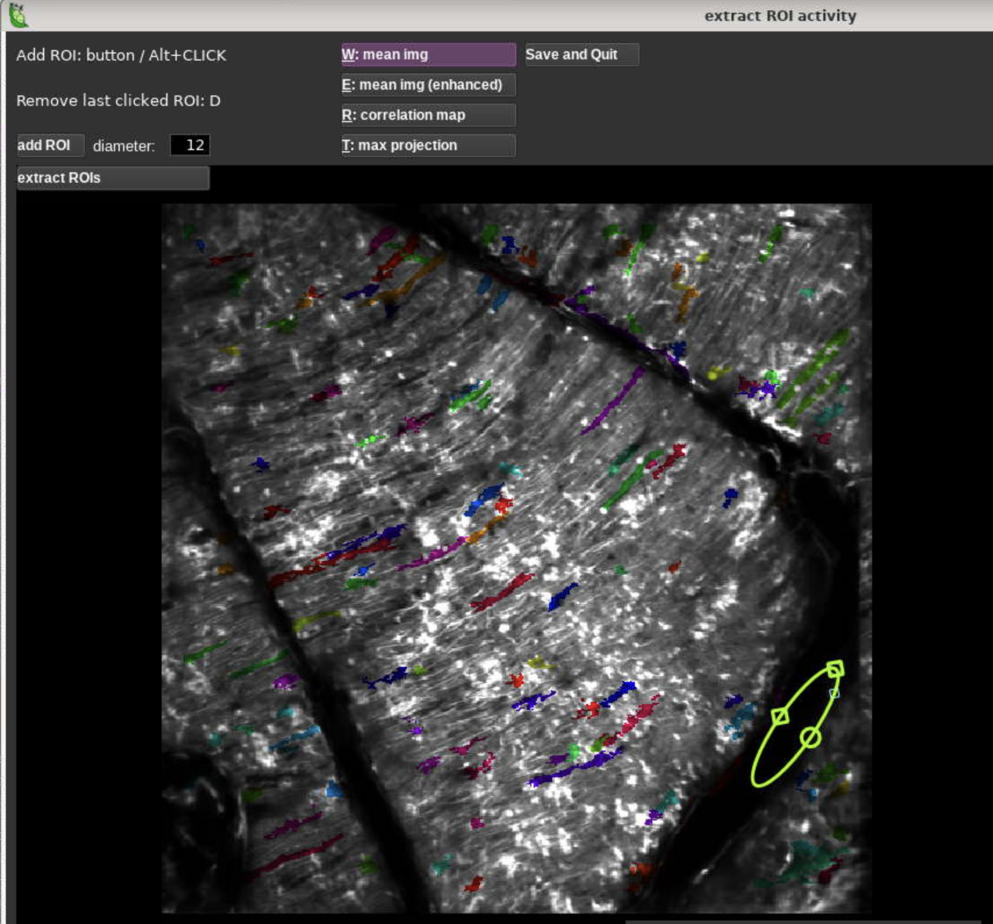Screen dimensions: 993x924
Task: Focus the diameter input field showing 12
Action: (x=190, y=145)
